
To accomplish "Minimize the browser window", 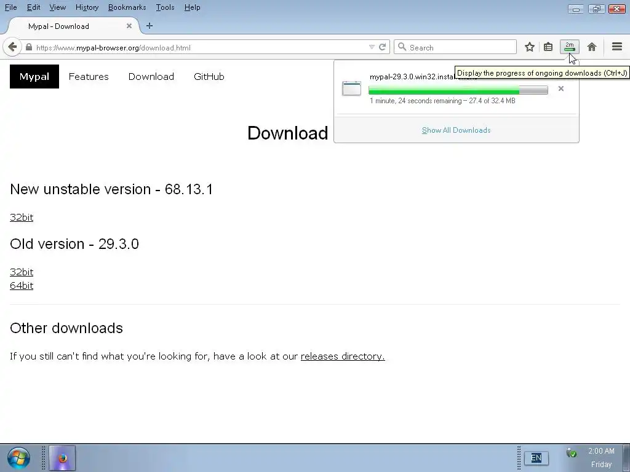I will point(576,9).
